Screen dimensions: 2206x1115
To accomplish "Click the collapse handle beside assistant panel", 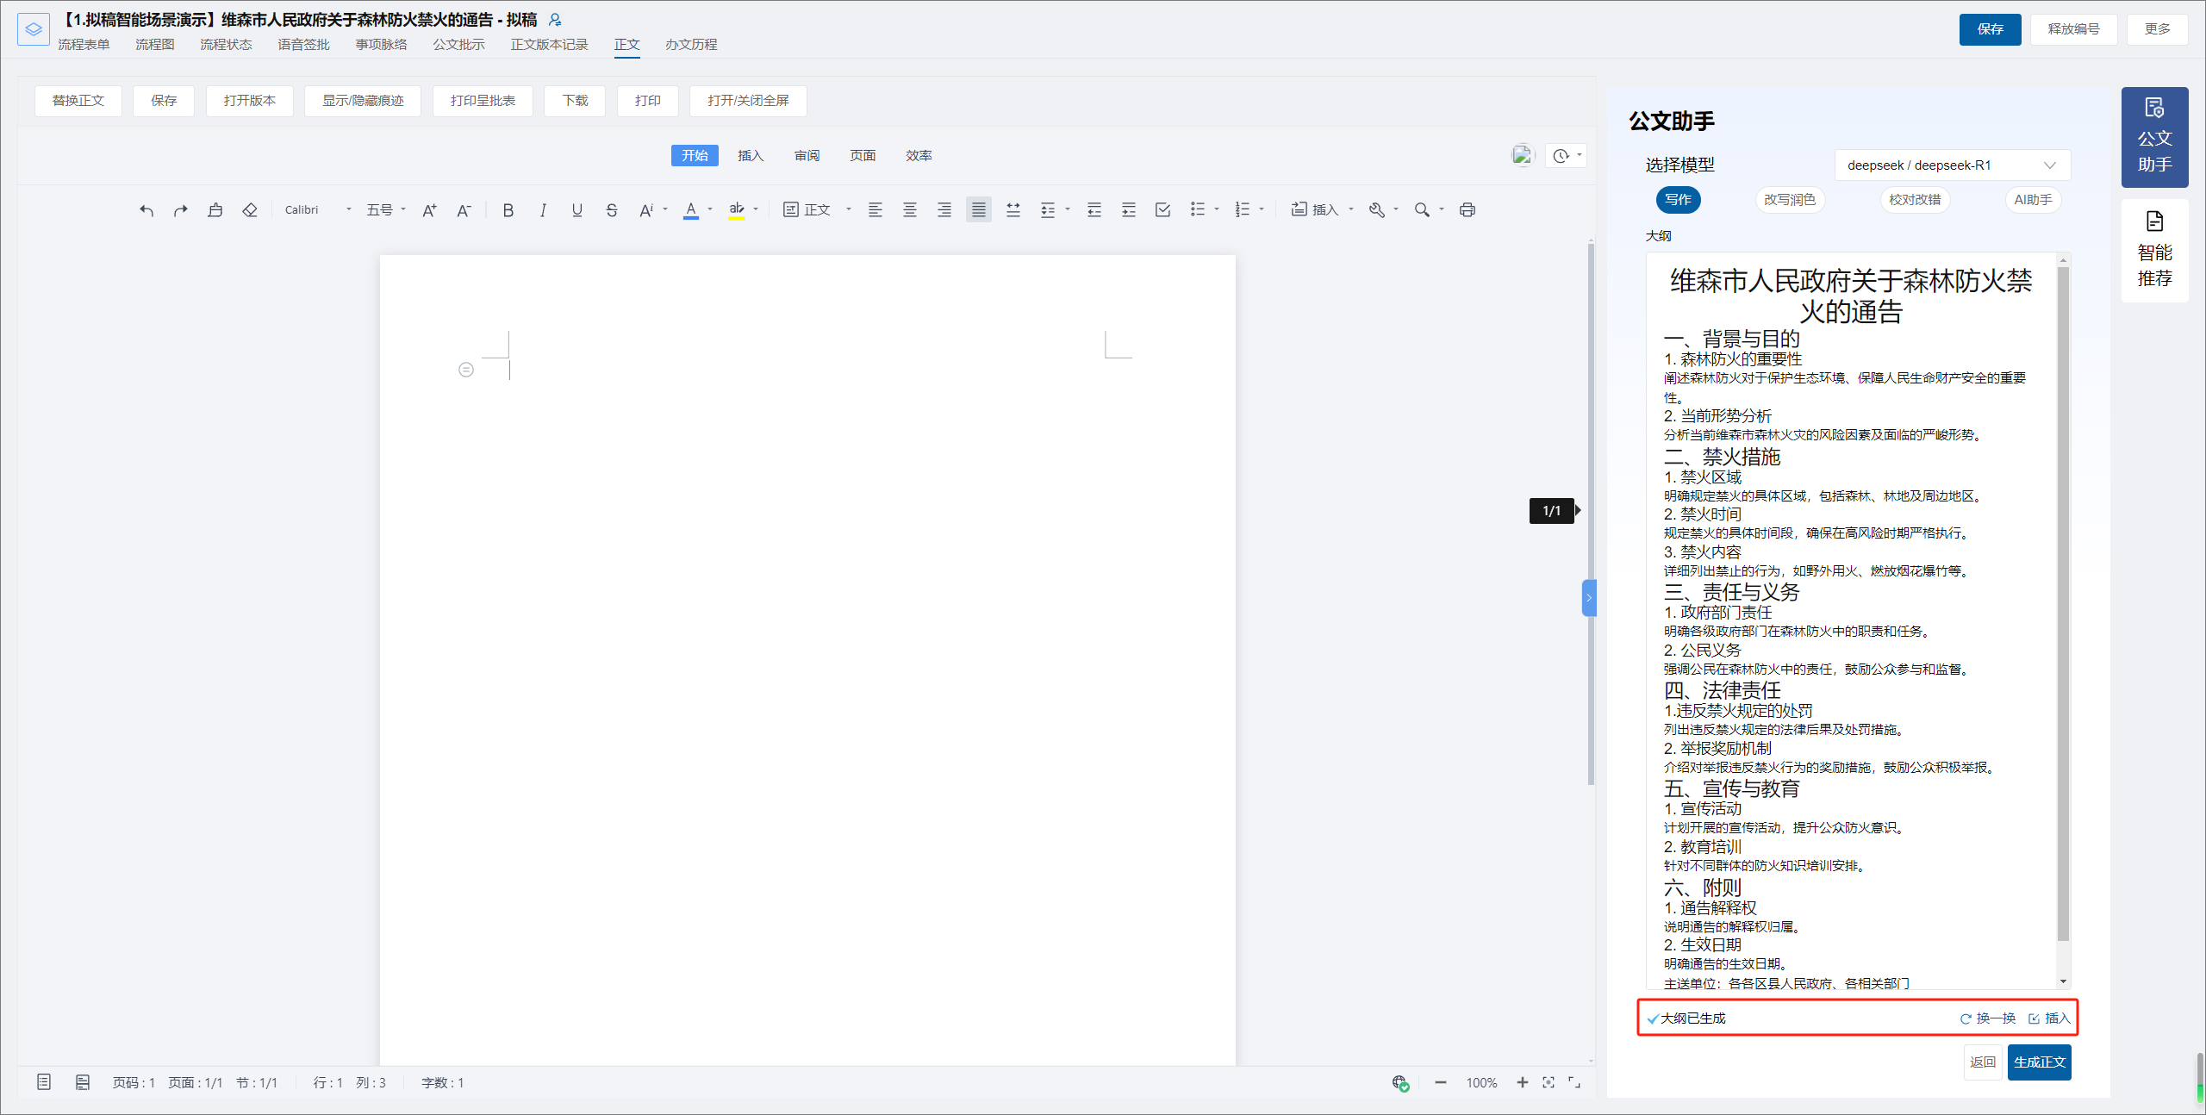I will (1588, 598).
